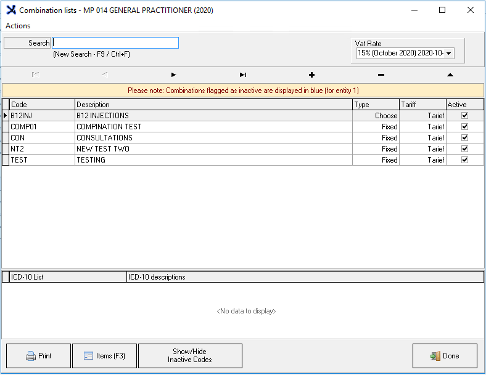Add new combination with plus icon
Image resolution: width=486 pixels, height=375 pixels.
click(x=312, y=75)
